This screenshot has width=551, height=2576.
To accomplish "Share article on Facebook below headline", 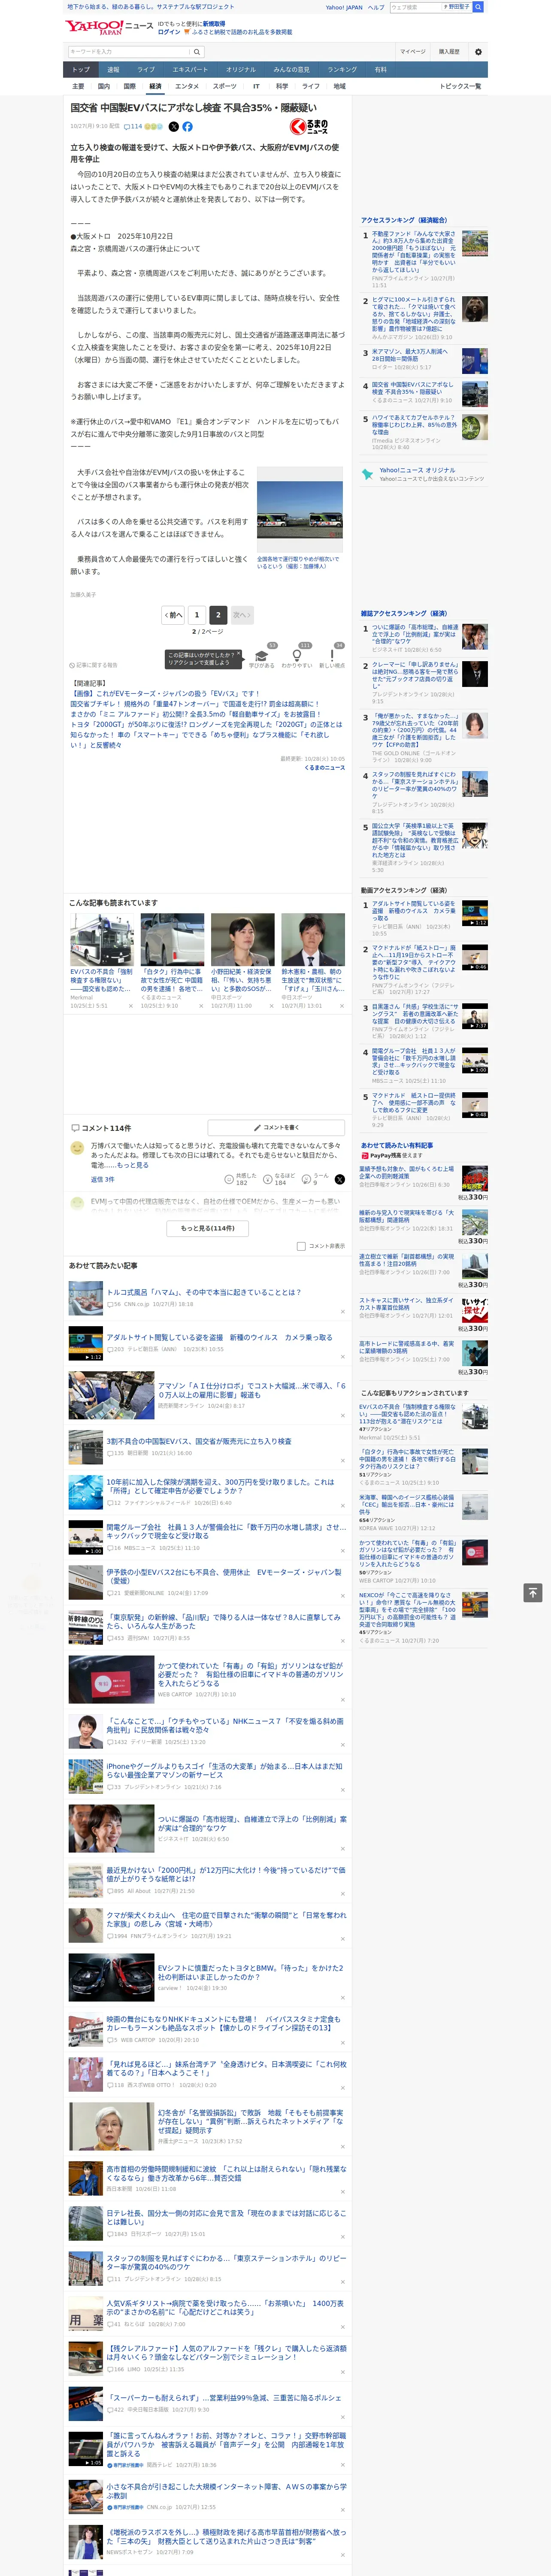I will [187, 127].
